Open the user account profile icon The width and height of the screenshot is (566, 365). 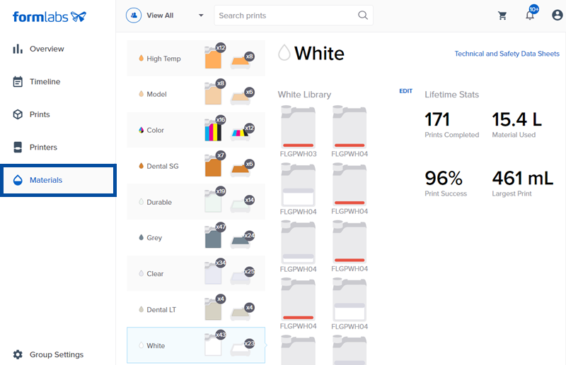(x=558, y=15)
